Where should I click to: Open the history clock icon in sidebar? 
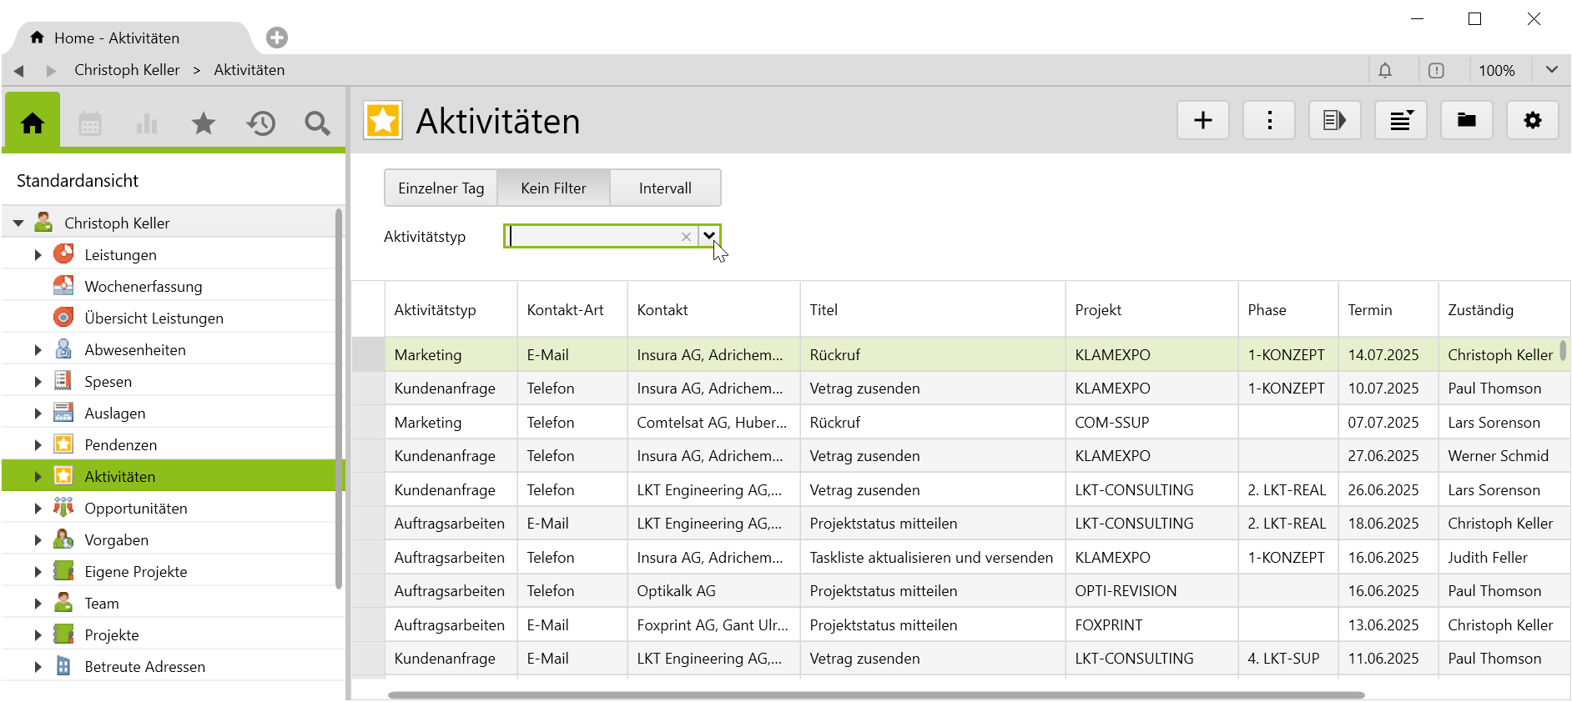coord(260,124)
